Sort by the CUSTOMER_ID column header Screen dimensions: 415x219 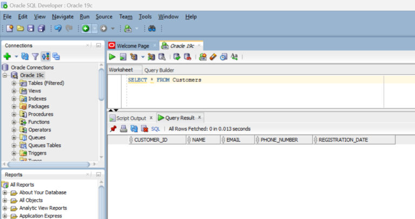tap(157, 140)
